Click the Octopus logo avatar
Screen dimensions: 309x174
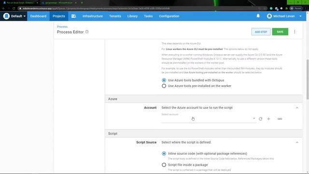point(6,16)
